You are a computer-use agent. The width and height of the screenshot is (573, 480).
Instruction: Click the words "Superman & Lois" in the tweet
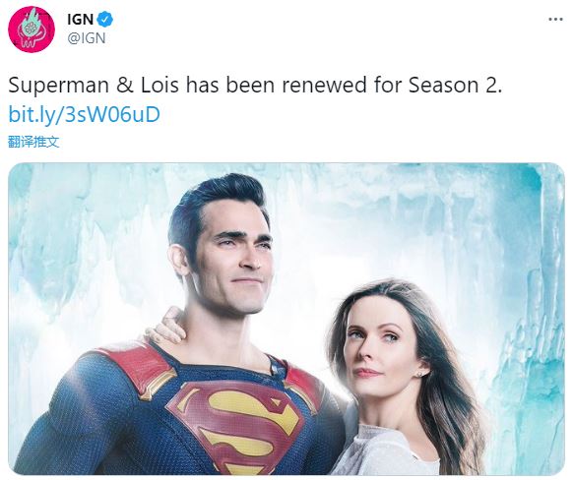tap(94, 86)
